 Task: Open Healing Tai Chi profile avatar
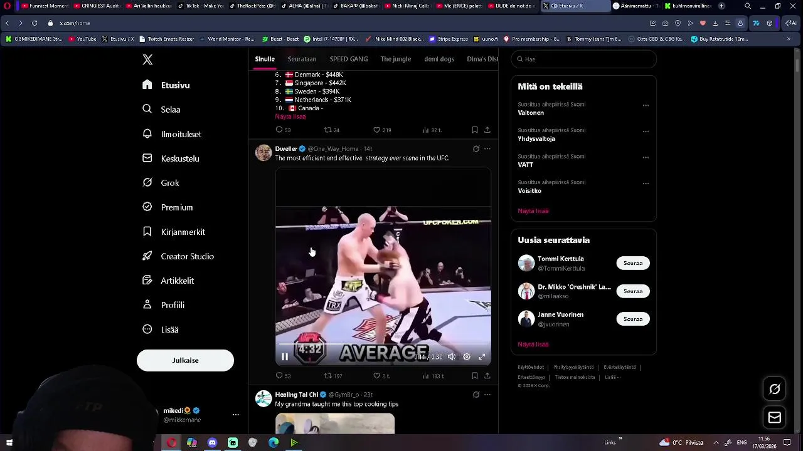tap(263, 398)
